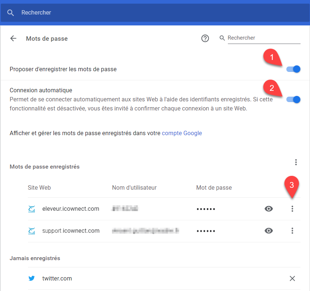Click the eleveur.icownect.com site link
Viewport: 310px width, 291px height.
[71, 209]
